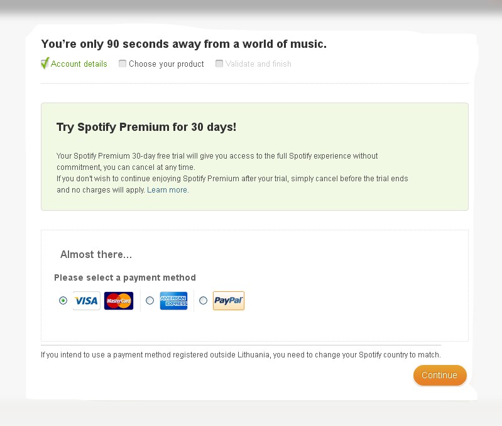This screenshot has height=426, width=502.
Task: Click the green Account details checkmark
Action: [x=45, y=63]
